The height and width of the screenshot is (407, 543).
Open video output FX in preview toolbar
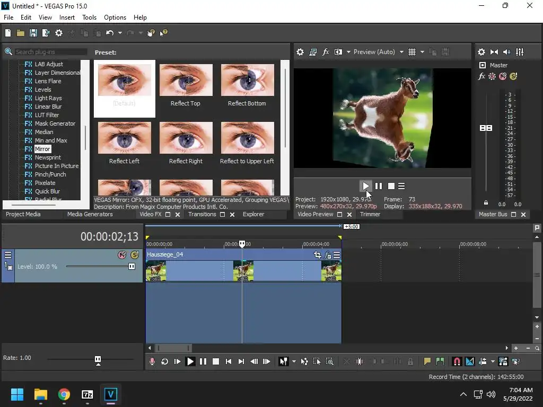pyautogui.click(x=326, y=52)
